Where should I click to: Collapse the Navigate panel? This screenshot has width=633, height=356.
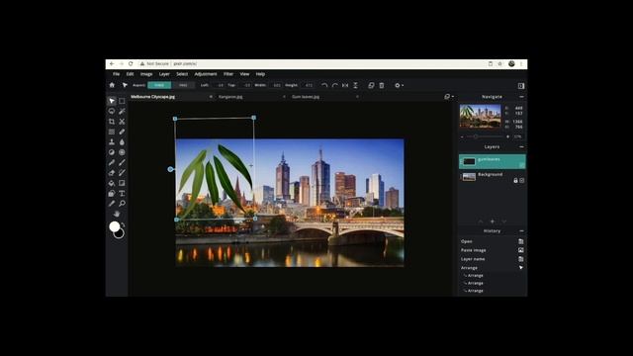[x=521, y=97]
